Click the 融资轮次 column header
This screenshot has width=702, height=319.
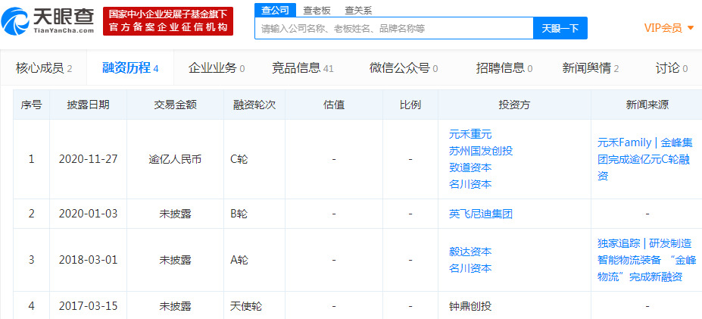click(x=254, y=105)
